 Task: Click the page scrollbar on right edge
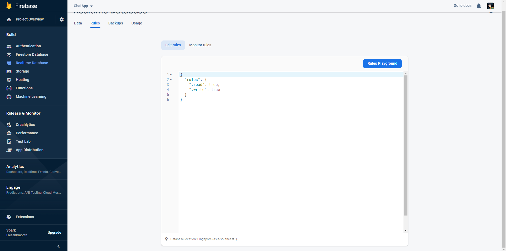click(504, 129)
